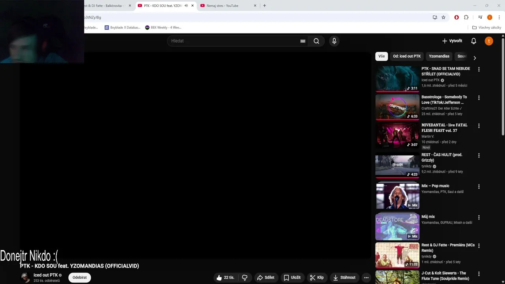Screen dimensions: 505x284
Task: Like the video with thumbs up
Action: tap(225, 278)
